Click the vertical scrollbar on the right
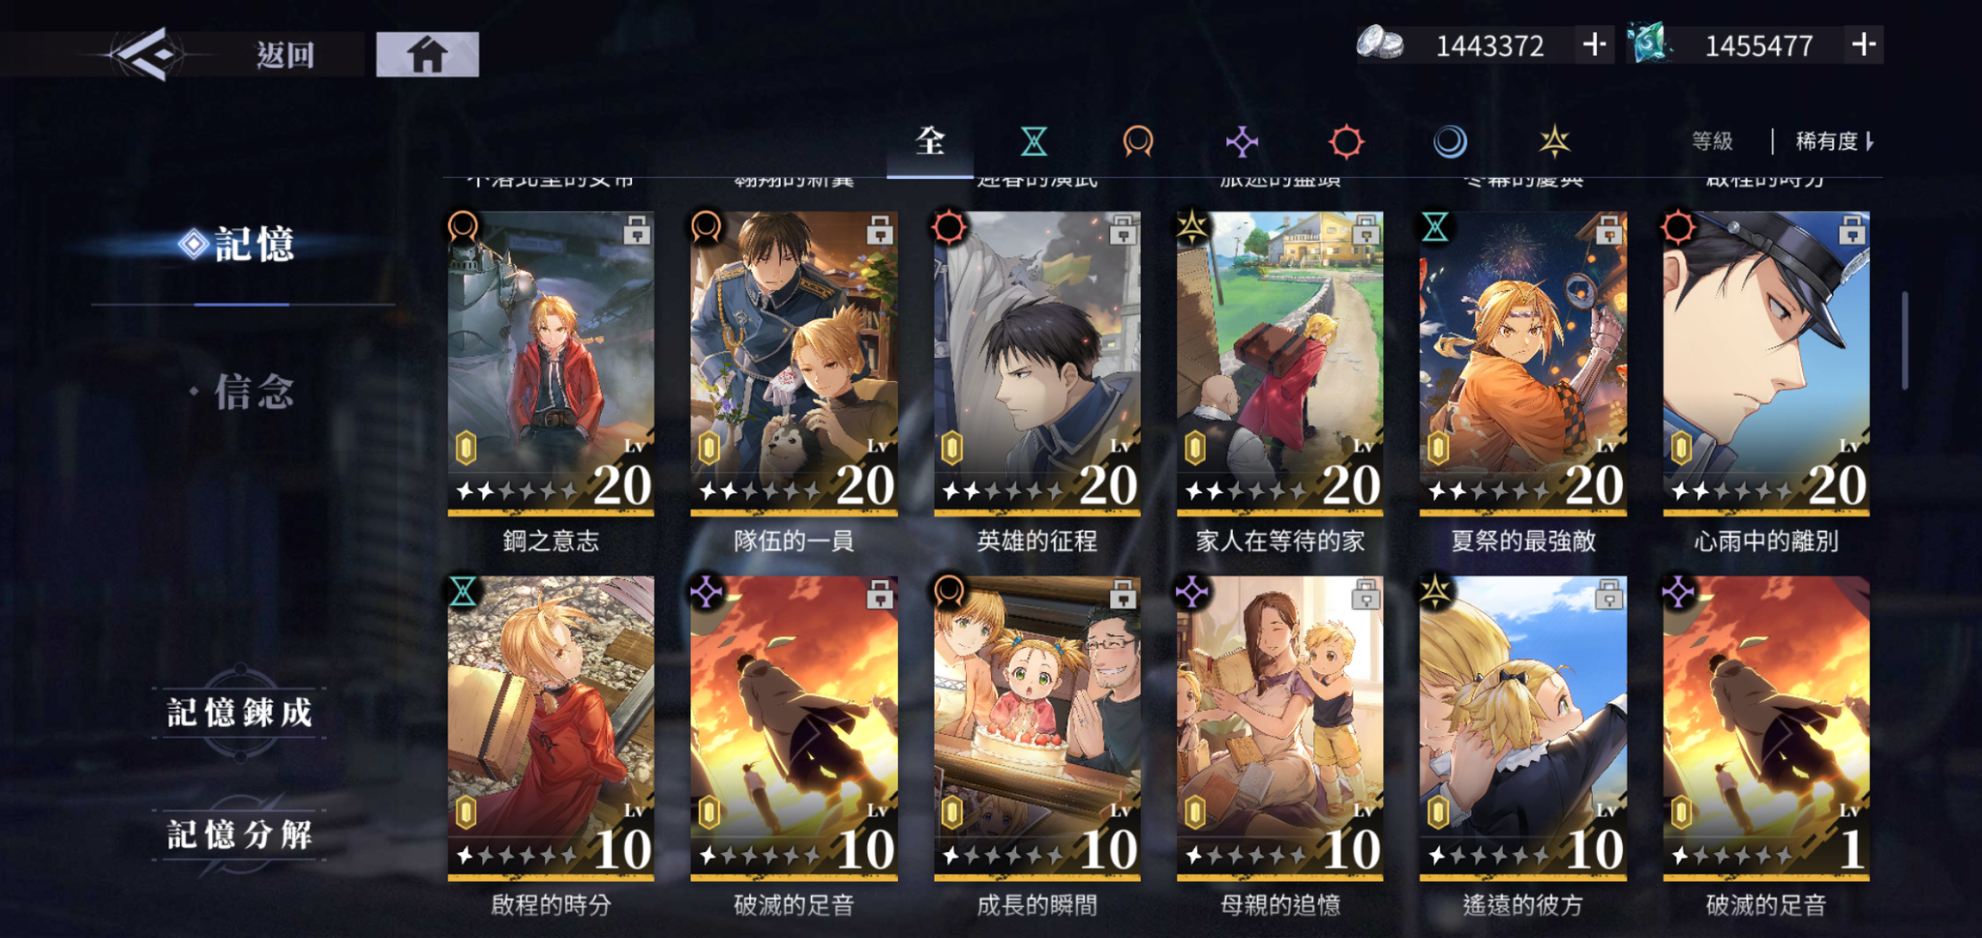 coord(1904,339)
